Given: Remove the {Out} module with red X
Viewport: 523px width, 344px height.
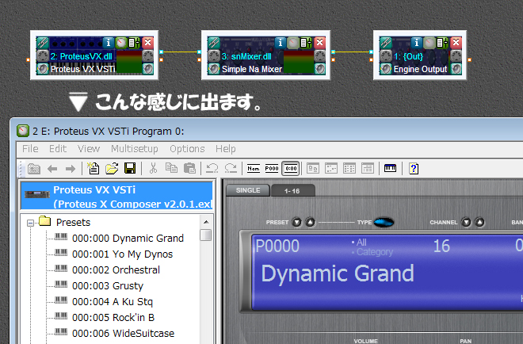Looking at the screenshot, I should point(456,42).
